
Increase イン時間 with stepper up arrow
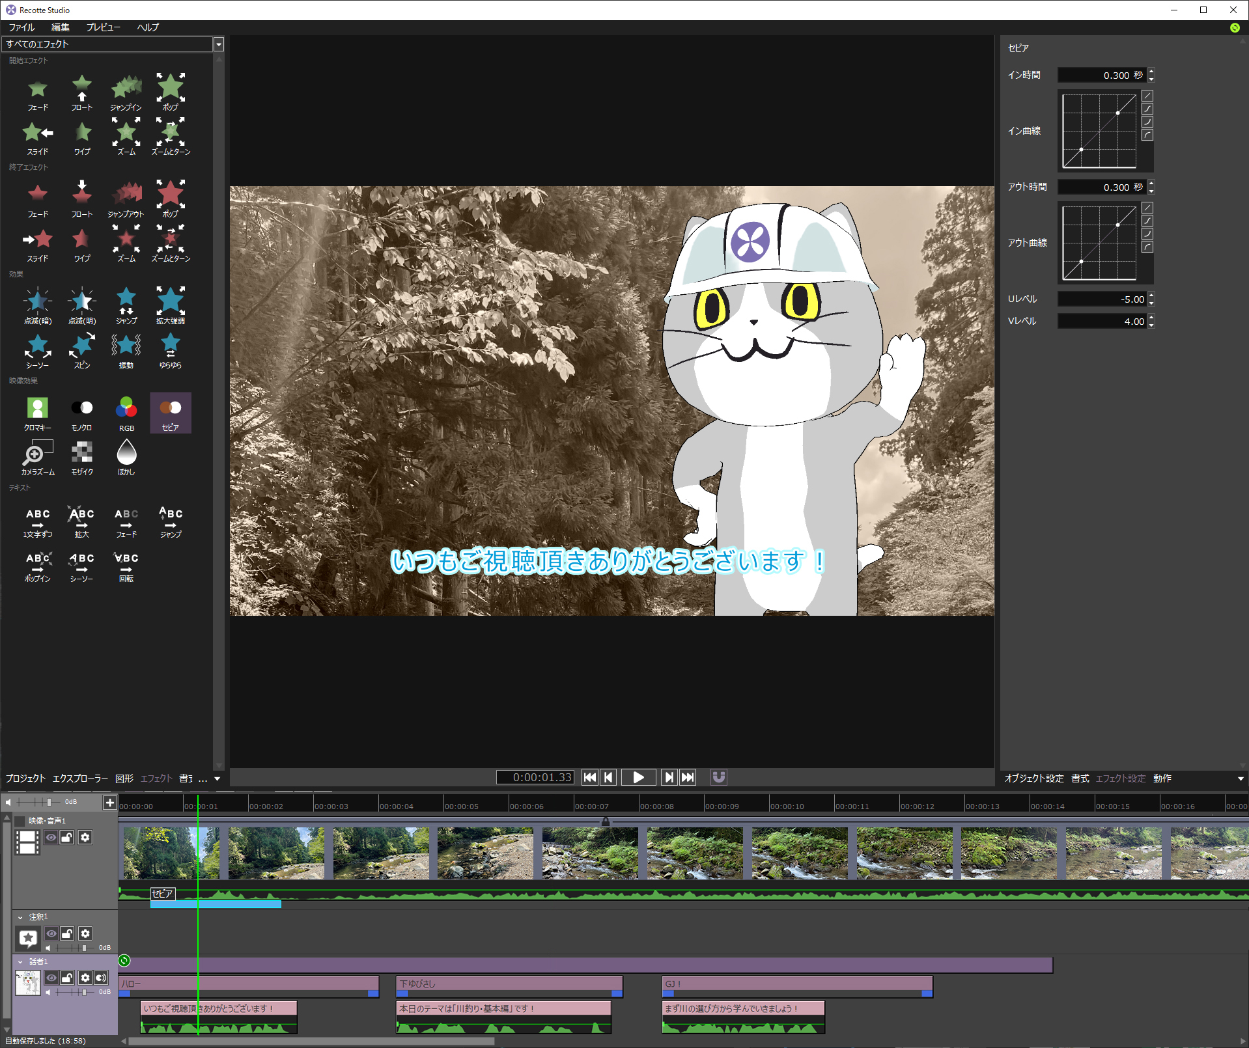(x=1151, y=72)
